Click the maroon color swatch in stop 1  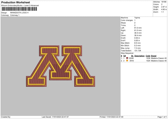tap(127, 58)
